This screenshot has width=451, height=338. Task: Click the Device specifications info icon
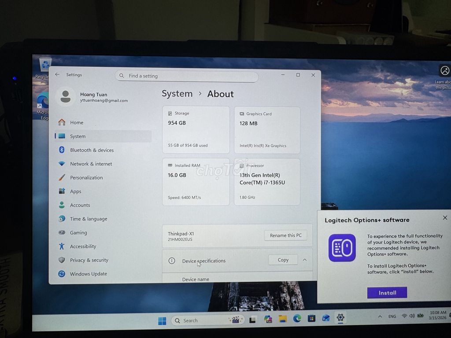click(172, 261)
